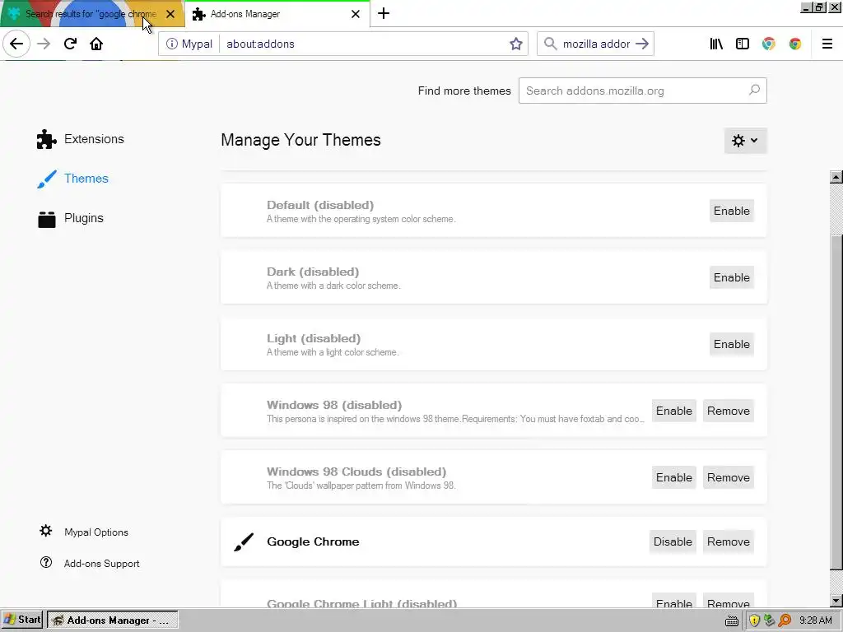Open the Plugins category

(71, 218)
